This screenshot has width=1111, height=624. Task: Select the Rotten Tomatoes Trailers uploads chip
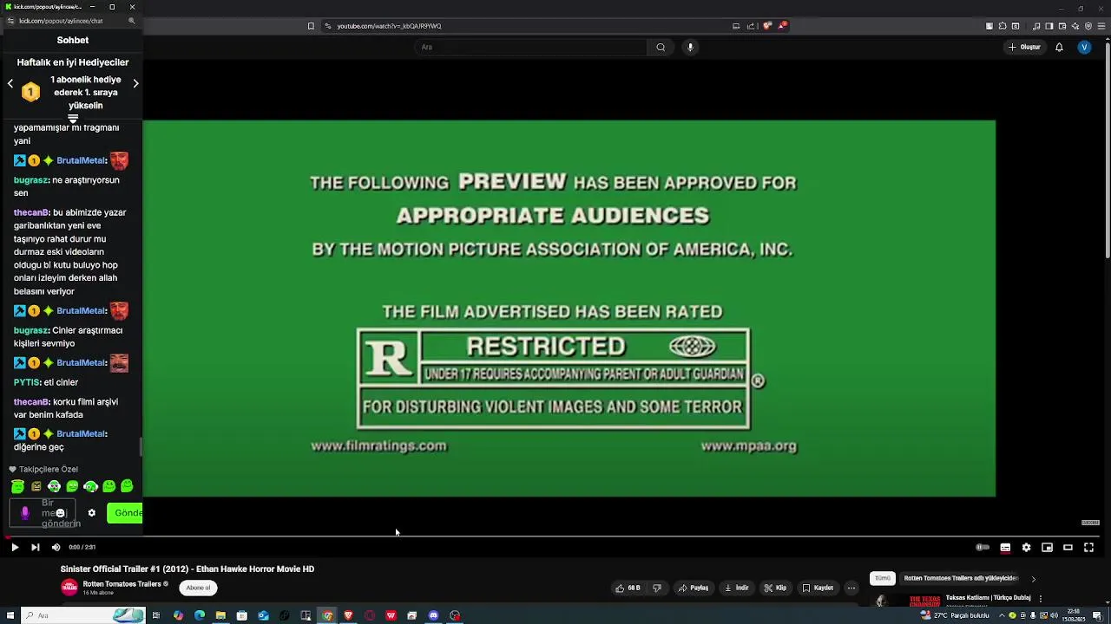tap(961, 578)
